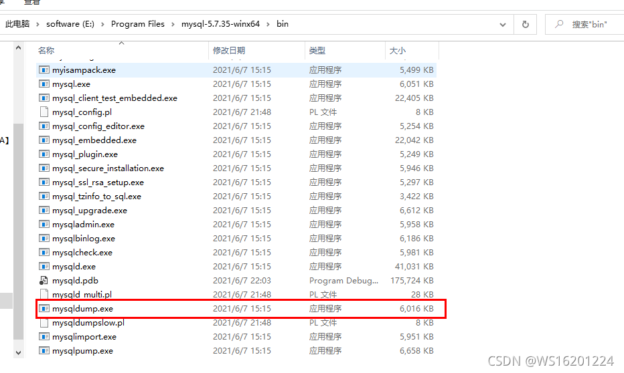Select the mysqld.pdb file name
Image resolution: width=624 pixels, height=373 pixels.
(x=75, y=281)
